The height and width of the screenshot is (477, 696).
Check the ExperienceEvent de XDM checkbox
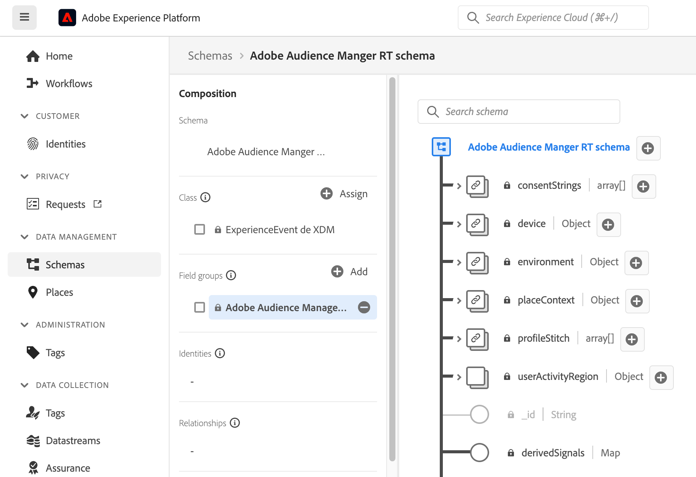click(x=200, y=229)
